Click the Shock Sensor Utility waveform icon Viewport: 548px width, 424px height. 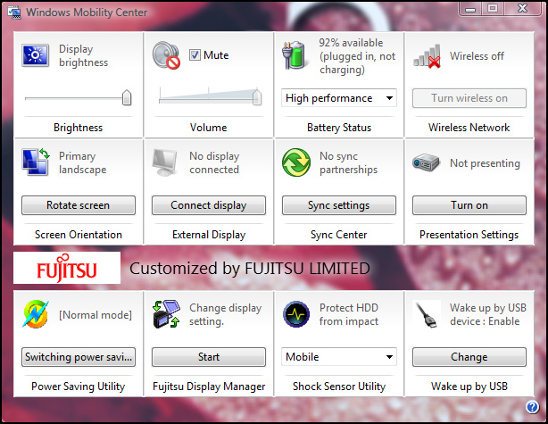click(x=296, y=314)
